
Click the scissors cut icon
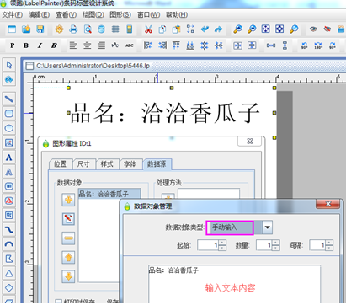(x=148, y=29)
